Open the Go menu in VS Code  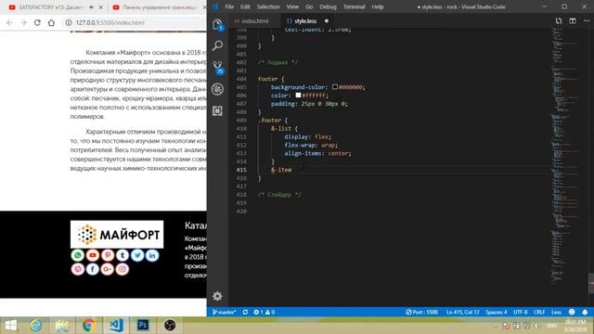(x=309, y=6)
